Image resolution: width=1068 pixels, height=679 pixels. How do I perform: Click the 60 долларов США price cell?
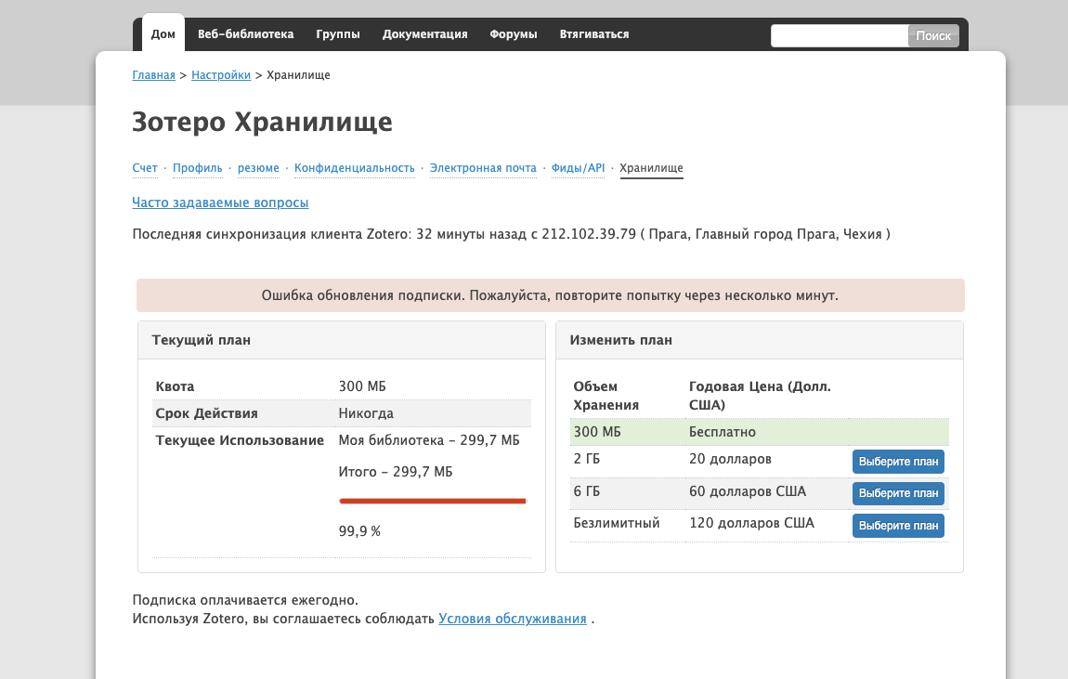[x=748, y=491]
